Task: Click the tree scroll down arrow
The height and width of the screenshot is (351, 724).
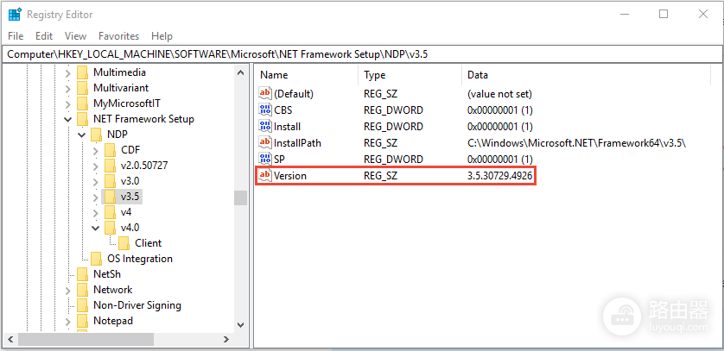Action: (240, 324)
